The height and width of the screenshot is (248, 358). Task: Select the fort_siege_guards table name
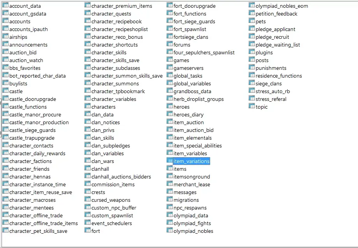(194, 22)
